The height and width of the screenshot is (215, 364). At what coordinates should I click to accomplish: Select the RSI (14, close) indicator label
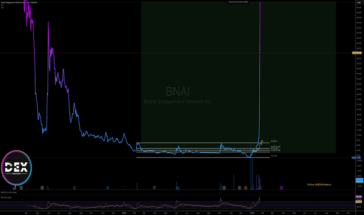pyautogui.click(x=6, y=197)
